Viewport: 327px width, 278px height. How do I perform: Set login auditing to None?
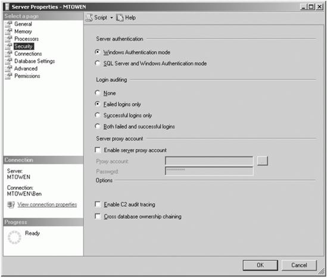[x=98, y=92]
